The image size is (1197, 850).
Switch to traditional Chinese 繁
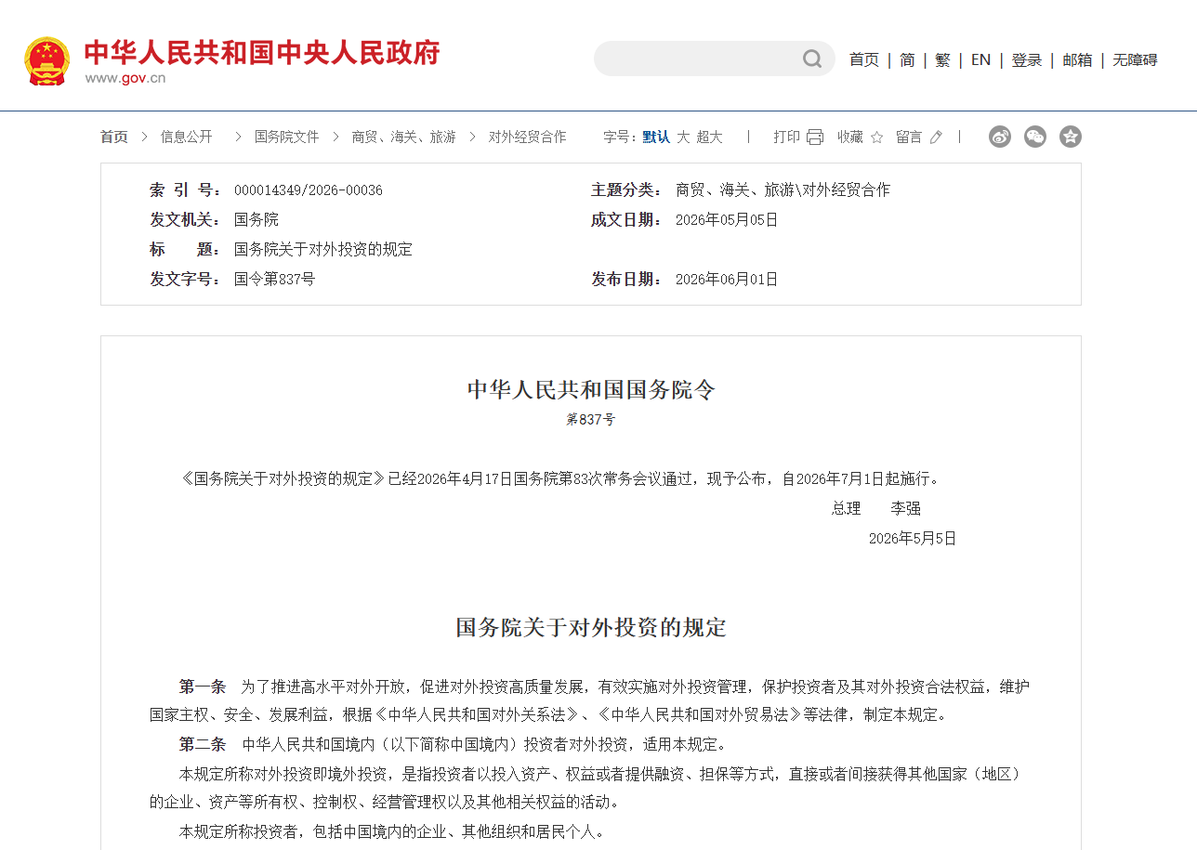[x=942, y=59]
